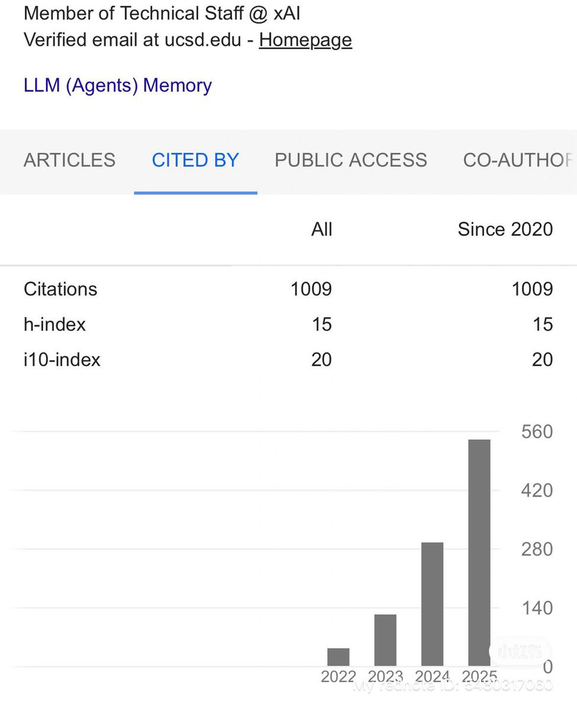Viewport: 577px width, 711px height.
Task: Click the 2022 citations bar
Action: pyautogui.click(x=339, y=656)
